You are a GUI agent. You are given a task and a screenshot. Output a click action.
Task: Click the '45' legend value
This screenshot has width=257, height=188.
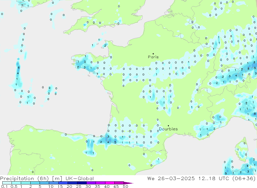tap(116, 186)
